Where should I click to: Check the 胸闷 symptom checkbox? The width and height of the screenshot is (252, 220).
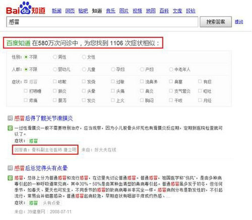coord(142,100)
